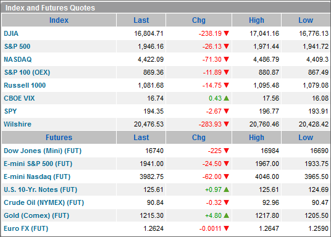
Task: Click the green up arrow for U.S. 10-Yr. Notes
Action: [x=226, y=189]
